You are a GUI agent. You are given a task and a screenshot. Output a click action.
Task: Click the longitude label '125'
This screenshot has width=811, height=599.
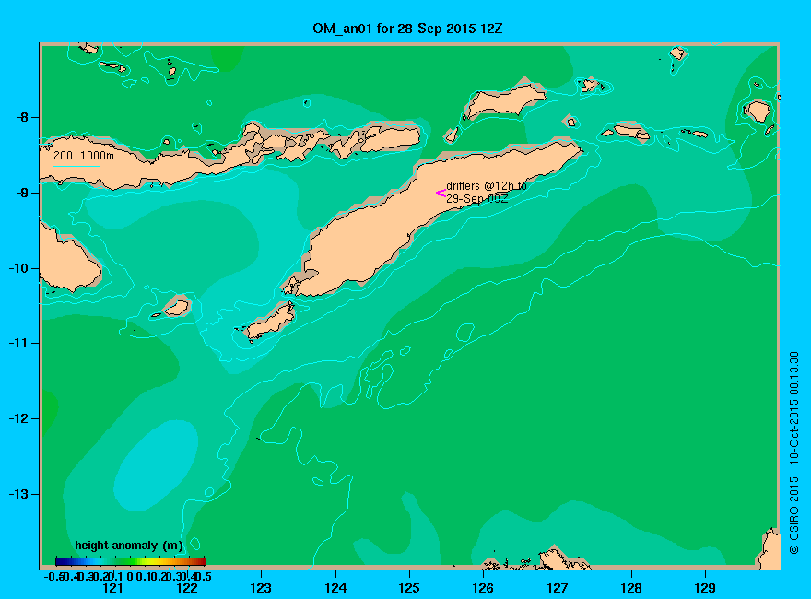(409, 588)
